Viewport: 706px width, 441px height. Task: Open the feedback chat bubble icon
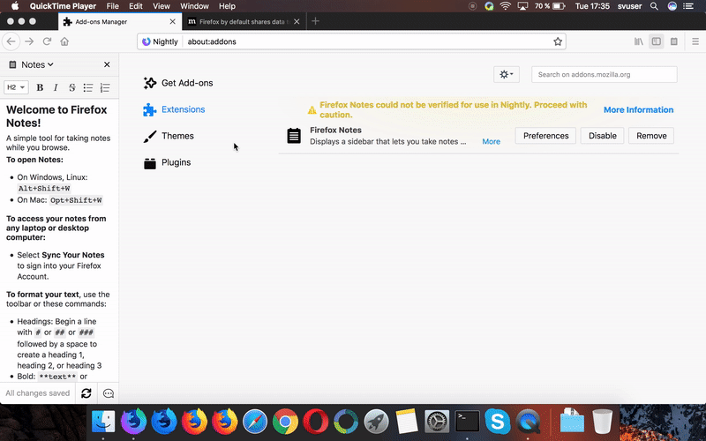coord(109,393)
